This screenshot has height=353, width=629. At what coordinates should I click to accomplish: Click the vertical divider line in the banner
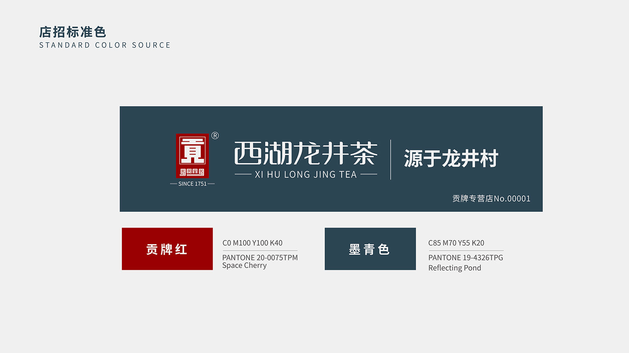390,160
